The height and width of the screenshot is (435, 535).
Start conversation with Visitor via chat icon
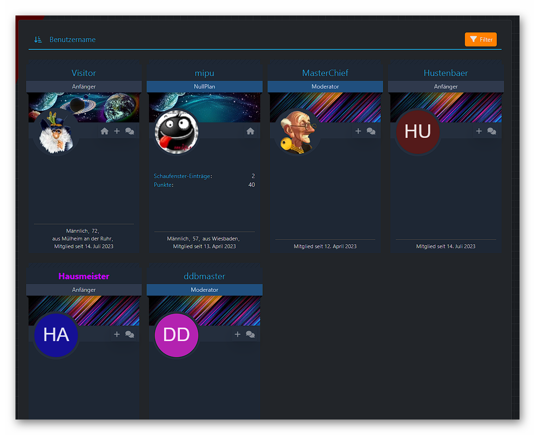click(x=130, y=131)
